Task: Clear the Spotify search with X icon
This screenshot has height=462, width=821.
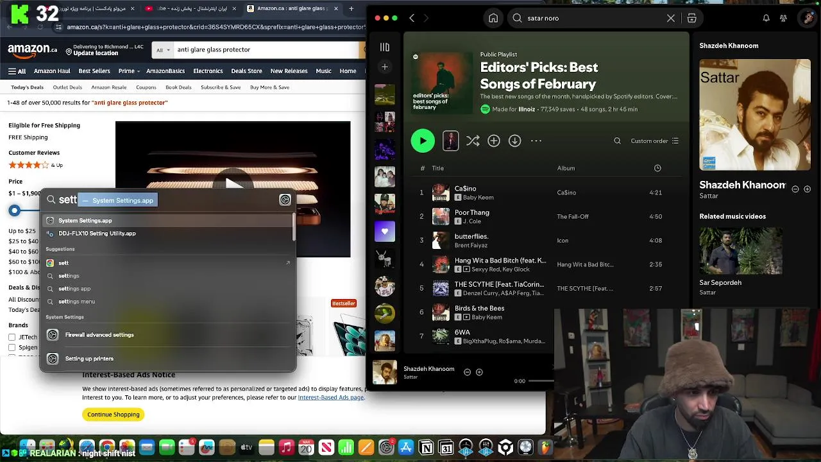Action: point(671,18)
